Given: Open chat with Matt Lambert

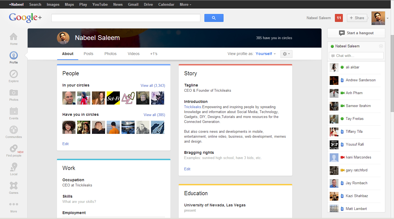Looking at the screenshot, I should [355, 209].
